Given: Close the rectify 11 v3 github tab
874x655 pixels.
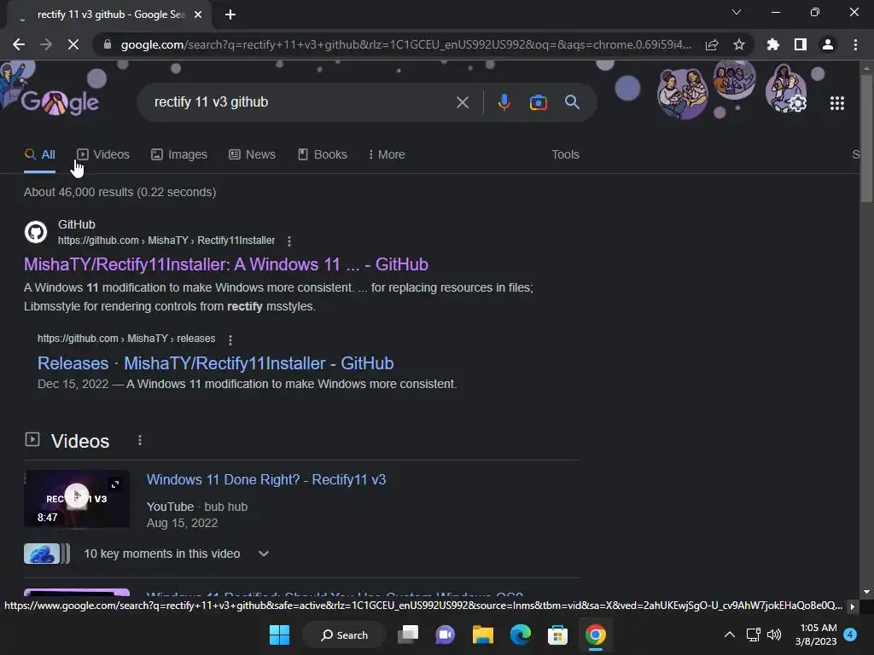Looking at the screenshot, I should point(198,15).
